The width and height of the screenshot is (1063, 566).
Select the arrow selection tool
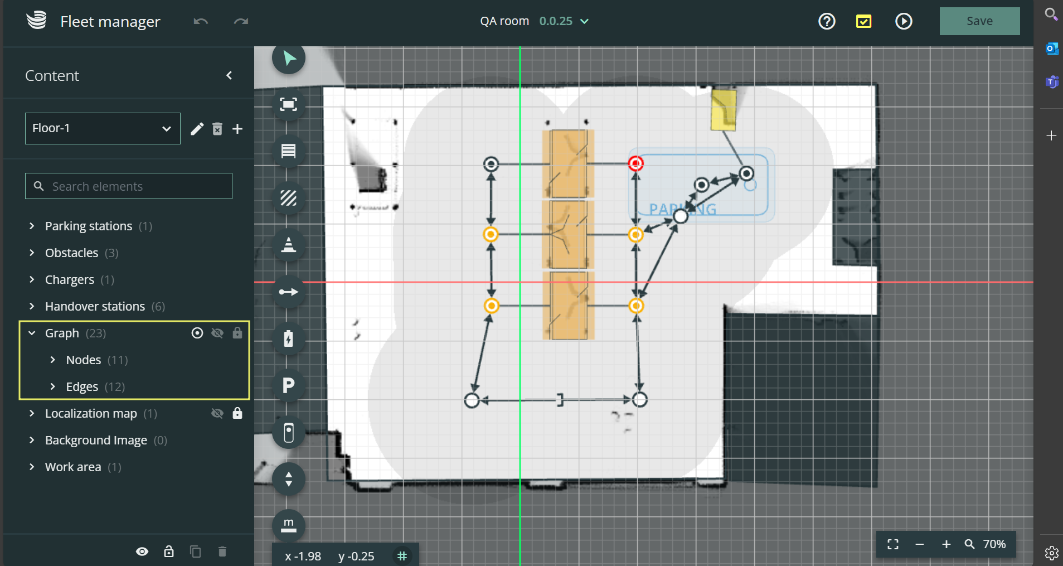click(288, 57)
